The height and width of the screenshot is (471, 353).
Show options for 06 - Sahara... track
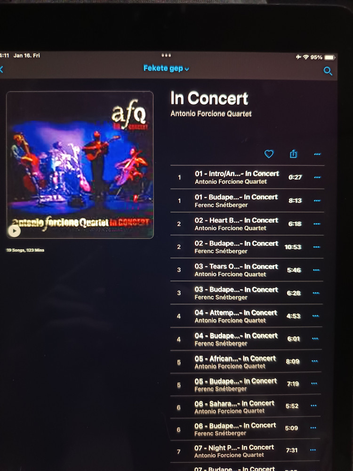pyautogui.click(x=313, y=406)
